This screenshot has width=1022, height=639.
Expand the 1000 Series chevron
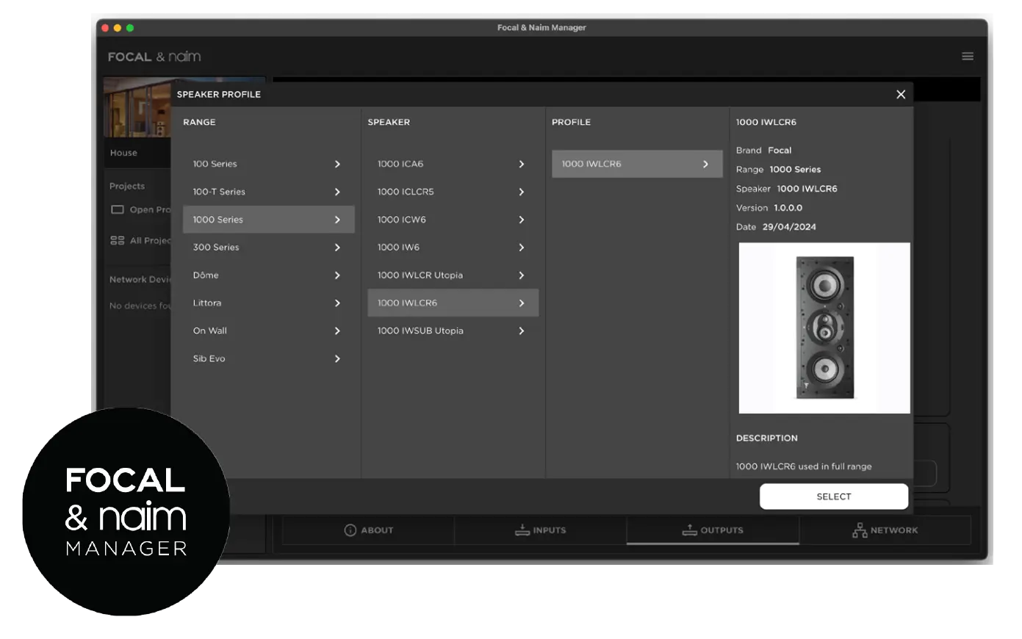[337, 220]
